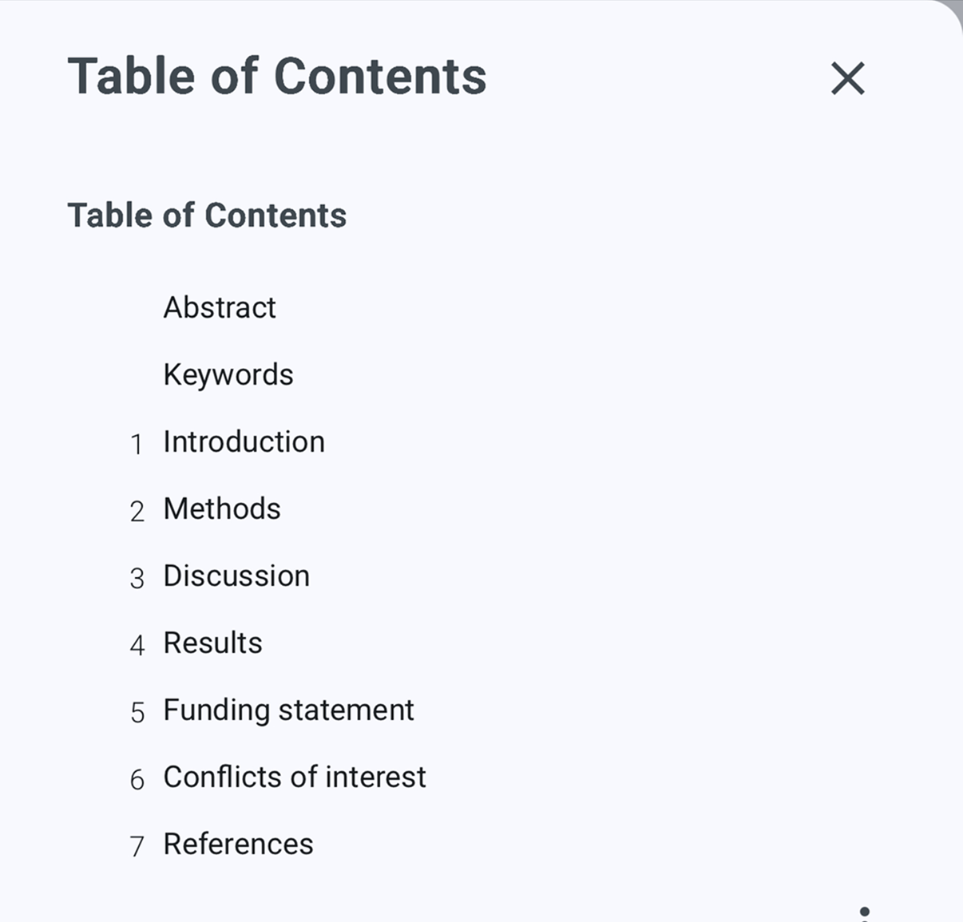The height and width of the screenshot is (922, 963).
Task: Click number 5 before Funding statement
Action: click(137, 712)
